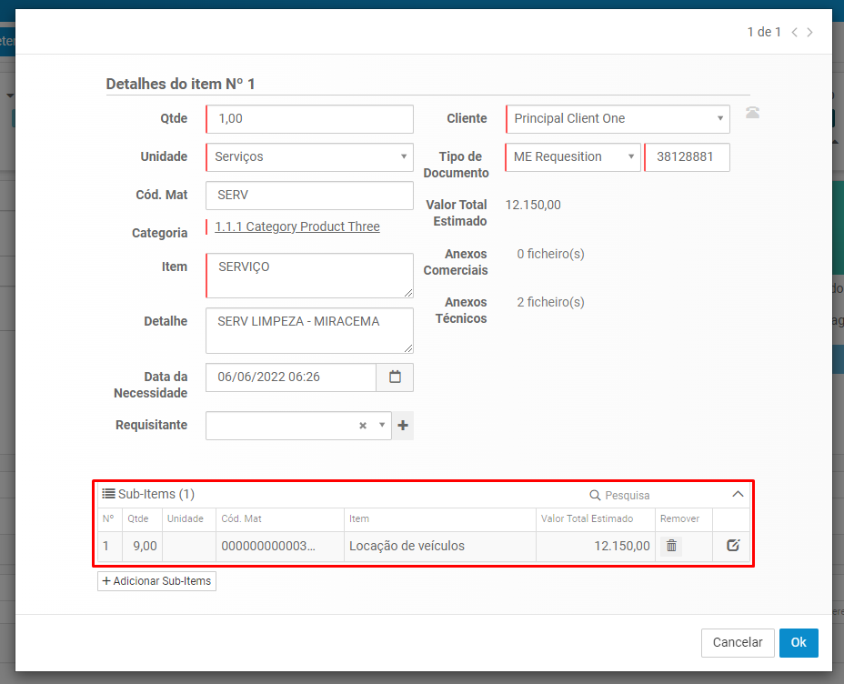Open the calendar picker for Data da Necessidade
The height and width of the screenshot is (684, 844).
click(395, 377)
